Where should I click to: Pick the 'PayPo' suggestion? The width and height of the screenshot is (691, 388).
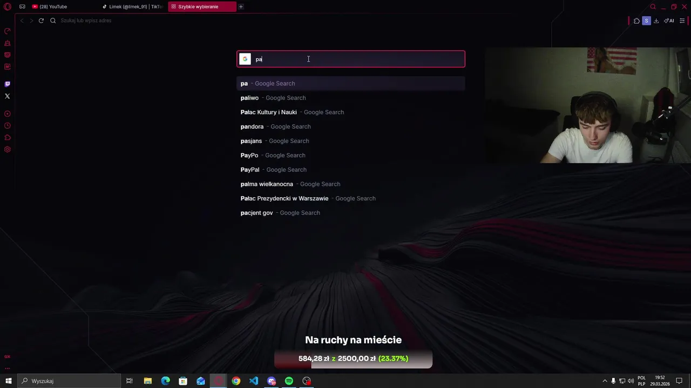pos(351,155)
